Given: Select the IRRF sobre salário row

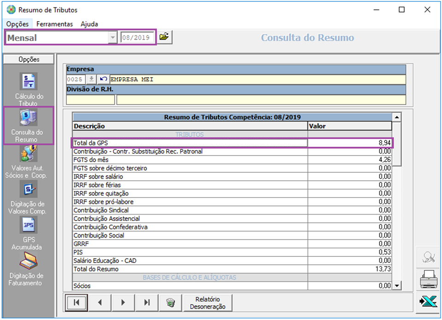Looking at the screenshot, I should tap(232, 177).
